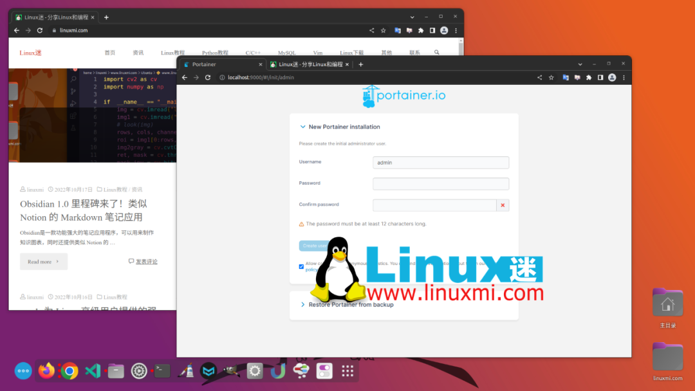Open the Obsidian 1.0 article title
Screen dimensions: 695x391
coord(83,210)
